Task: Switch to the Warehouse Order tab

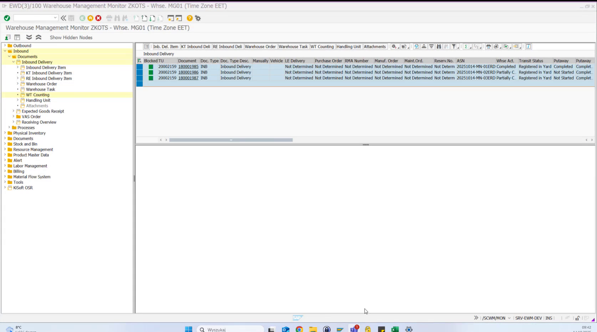Action: (x=261, y=46)
